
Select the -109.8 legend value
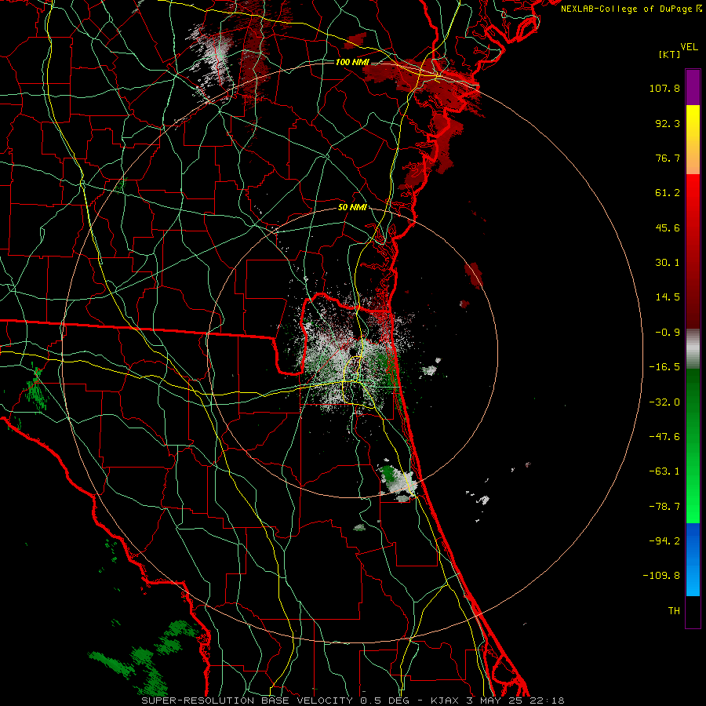click(661, 576)
